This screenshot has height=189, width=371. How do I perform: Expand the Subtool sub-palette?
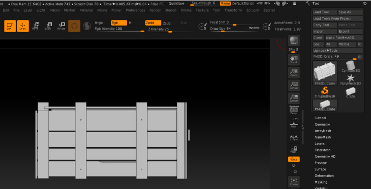320,118
